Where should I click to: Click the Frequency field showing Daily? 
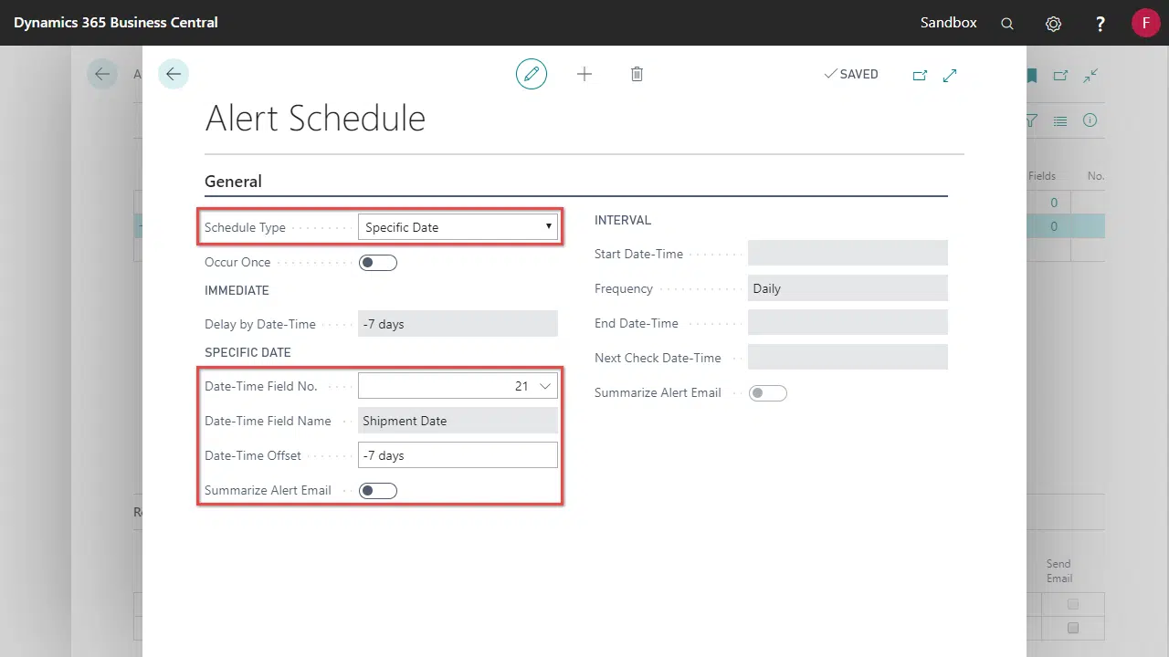[x=847, y=288]
